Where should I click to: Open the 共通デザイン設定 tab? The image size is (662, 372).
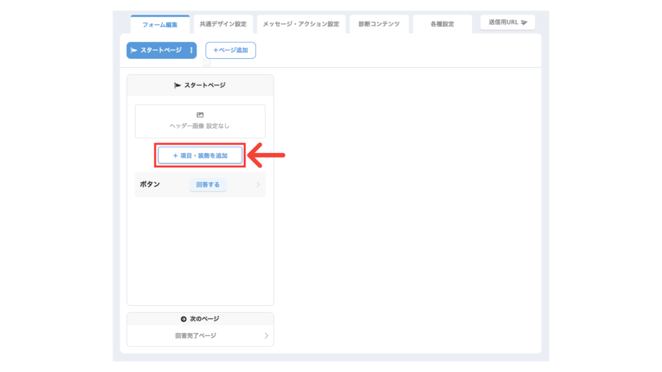(x=222, y=25)
